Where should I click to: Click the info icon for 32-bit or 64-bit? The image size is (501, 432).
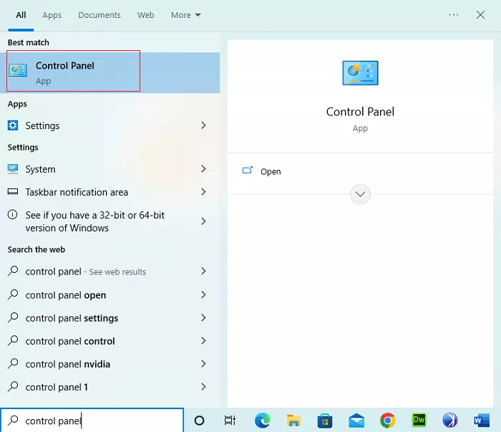click(12, 214)
